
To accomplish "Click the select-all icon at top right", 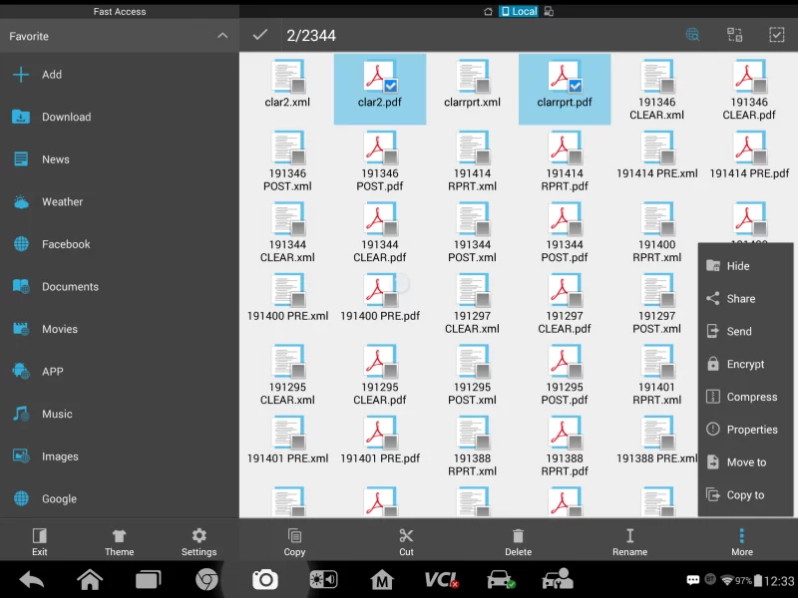I will coord(776,35).
